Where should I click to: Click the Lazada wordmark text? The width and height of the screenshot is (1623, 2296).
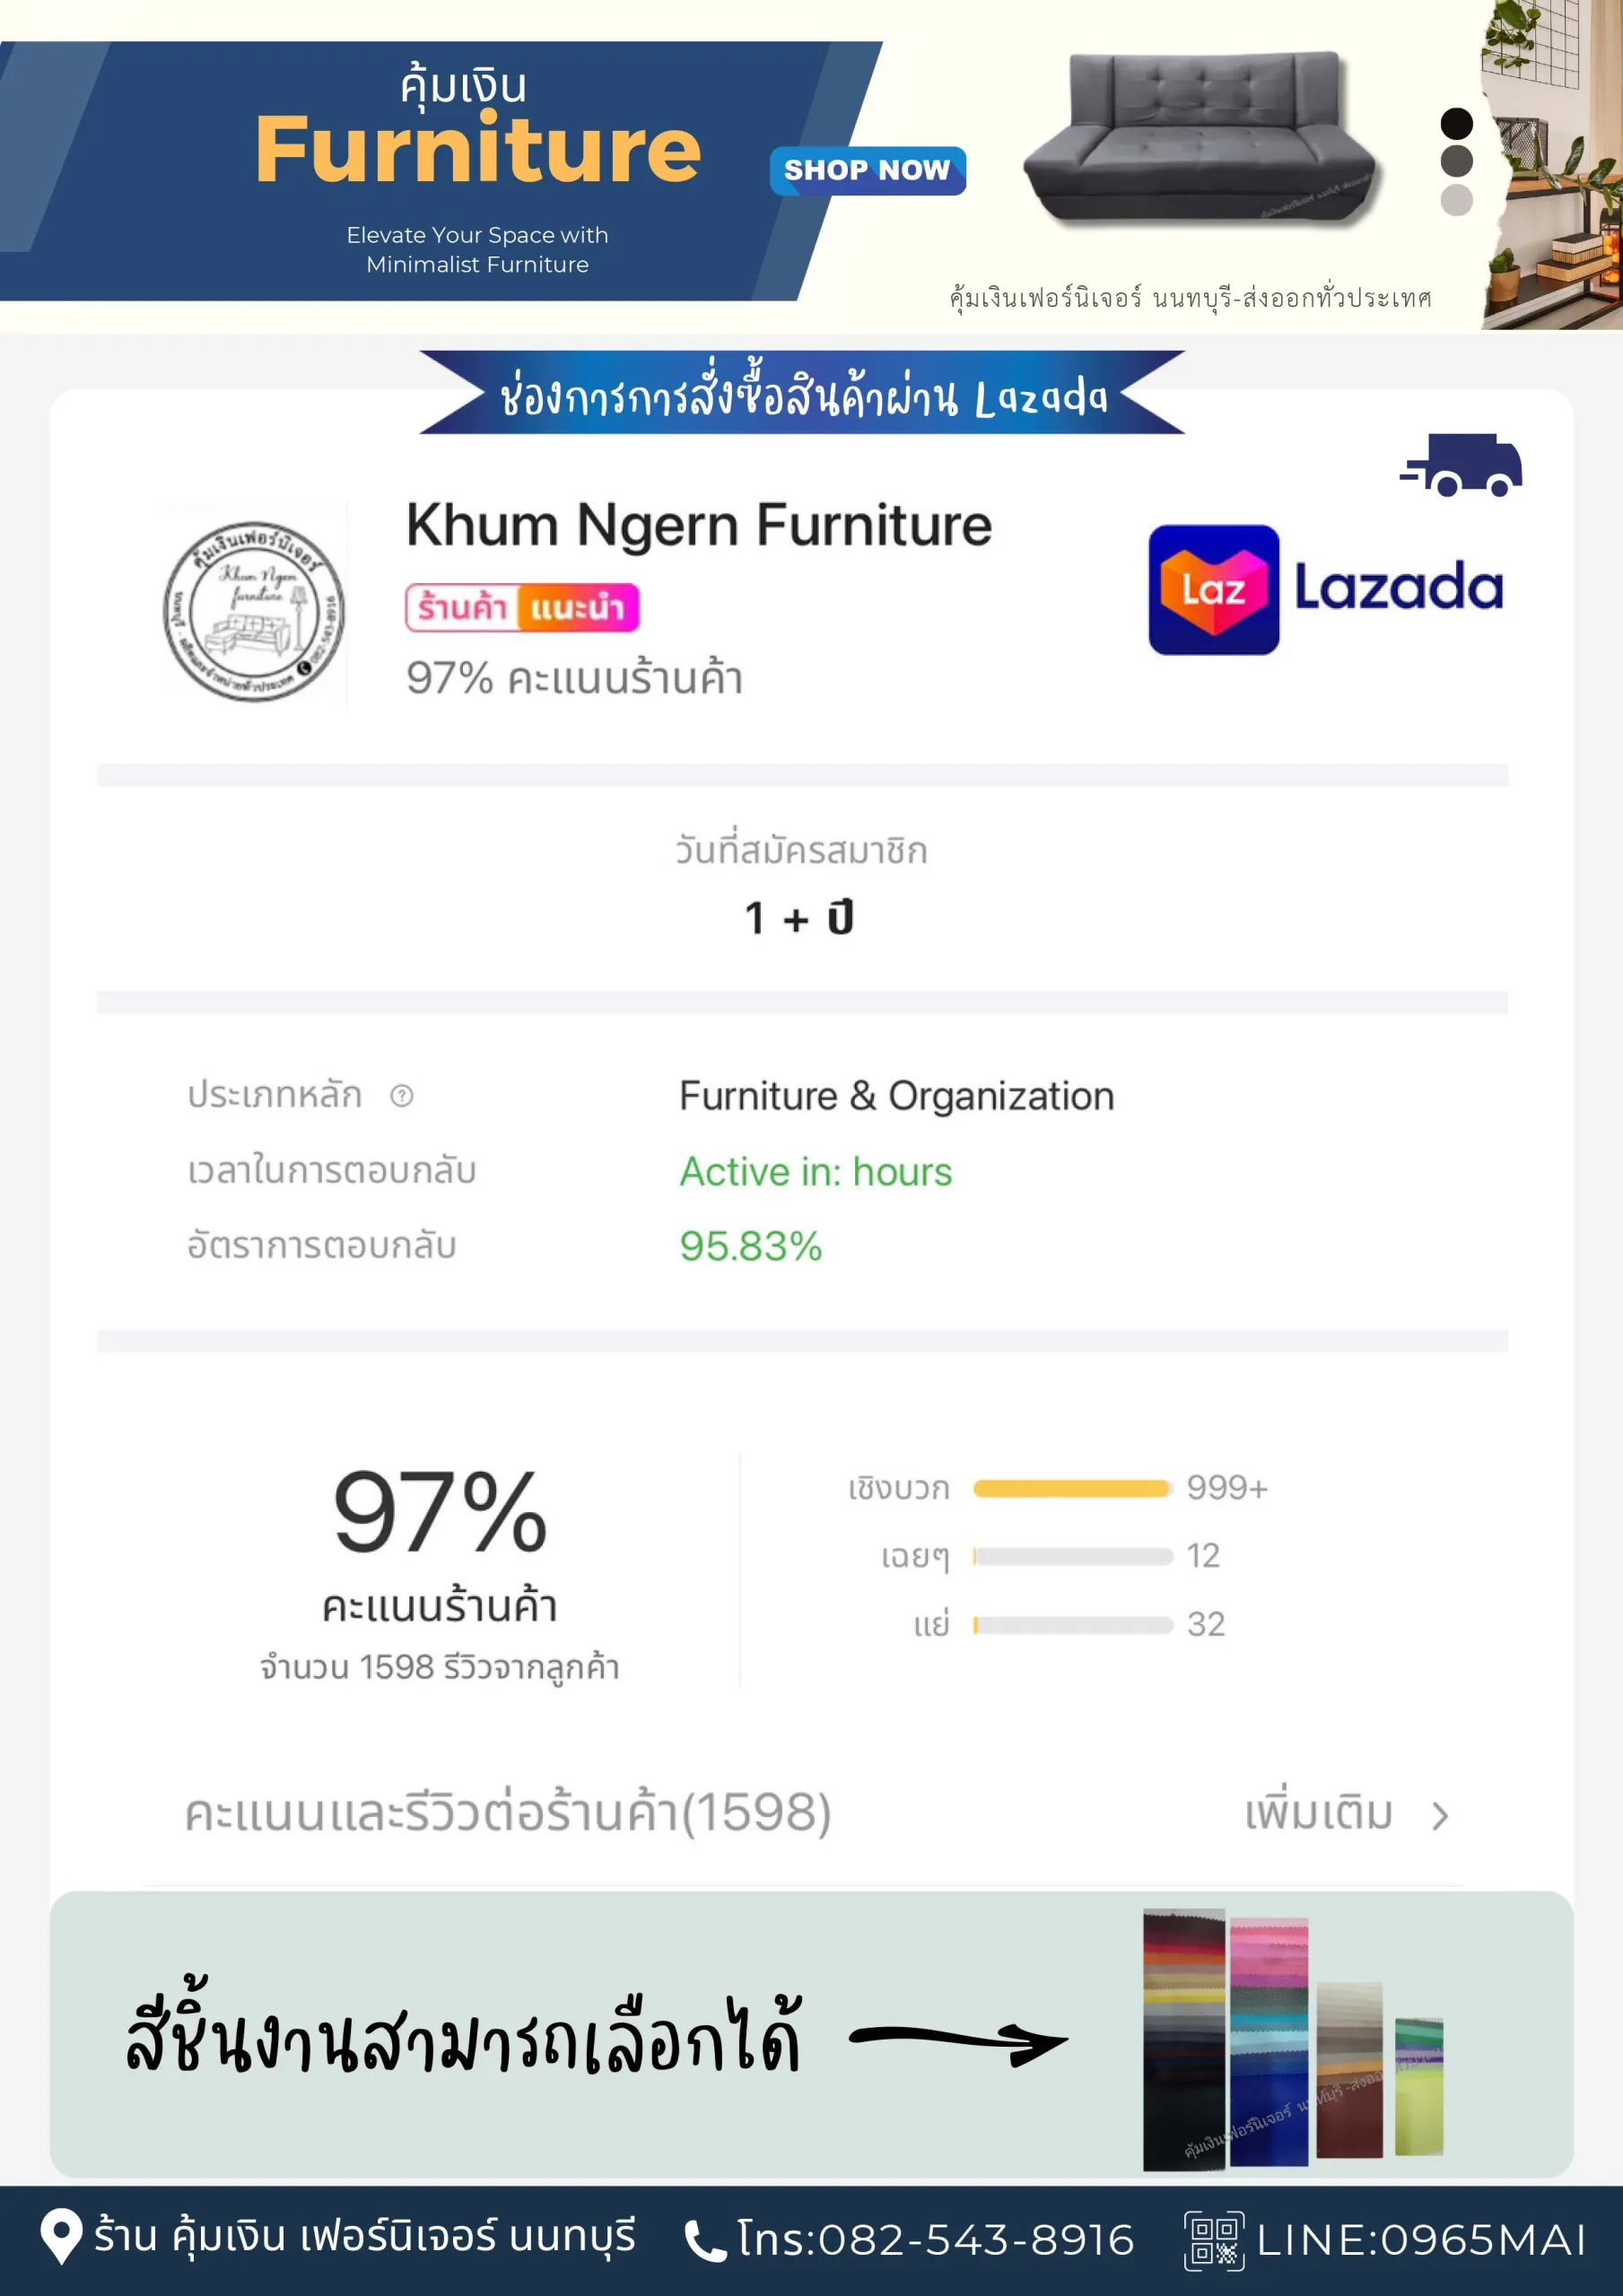point(1398,587)
